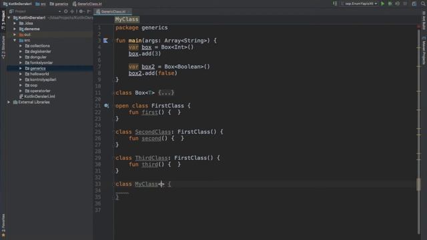
Task: Collapse the KotlinDersleri root node
Action: pos(9,18)
